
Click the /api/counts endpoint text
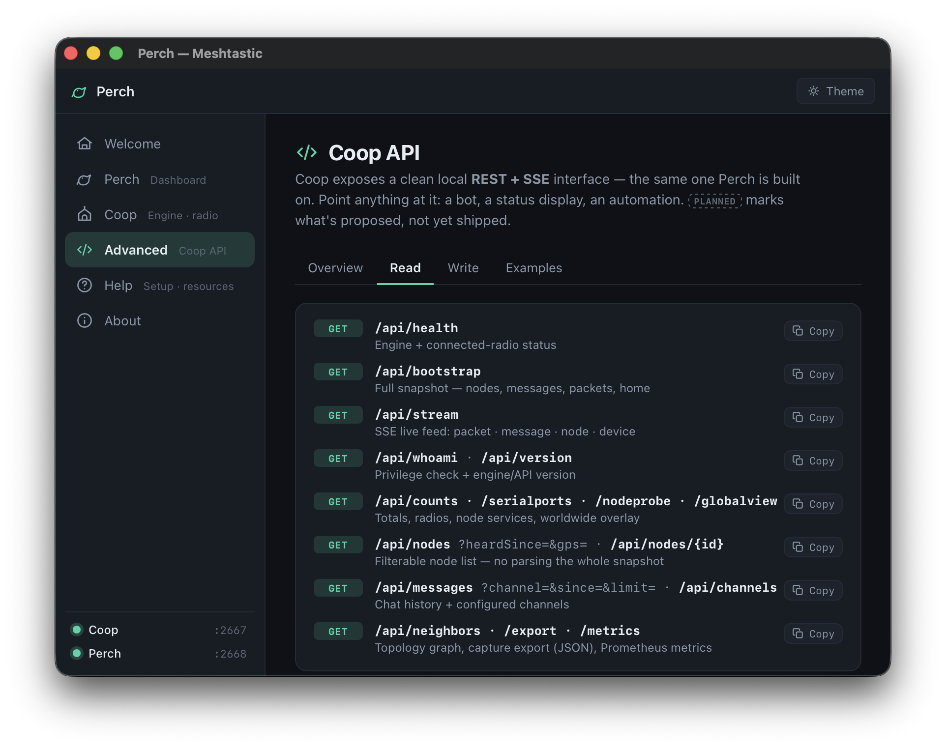pos(416,501)
